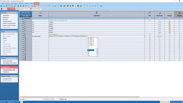This screenshot has width=183, height=103.
Task: Click the Sensor Database tab icon
Action: click(x=31, y=9)
